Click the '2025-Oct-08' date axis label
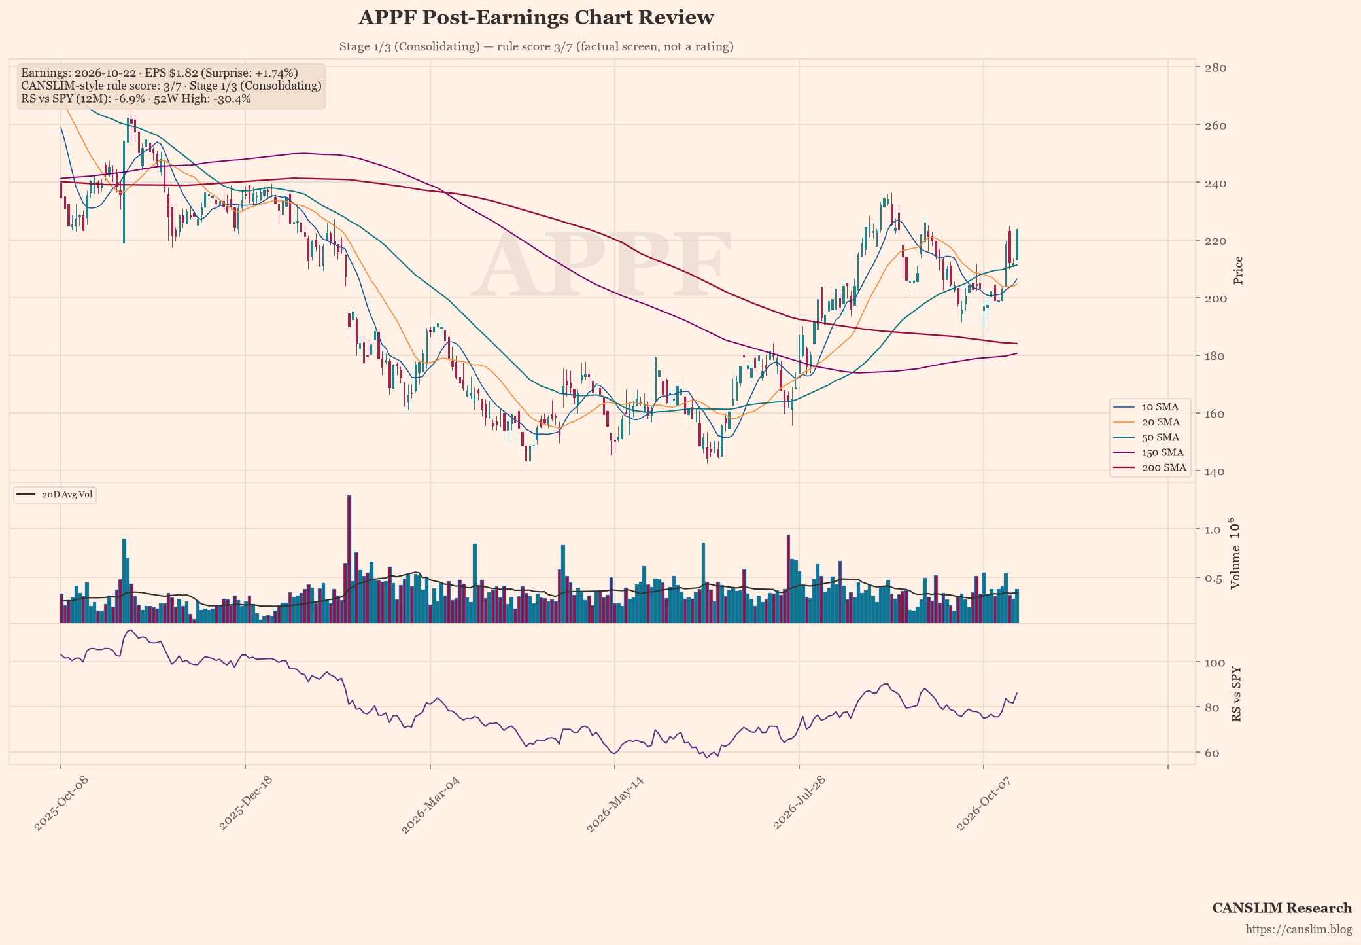 [61, 804]
